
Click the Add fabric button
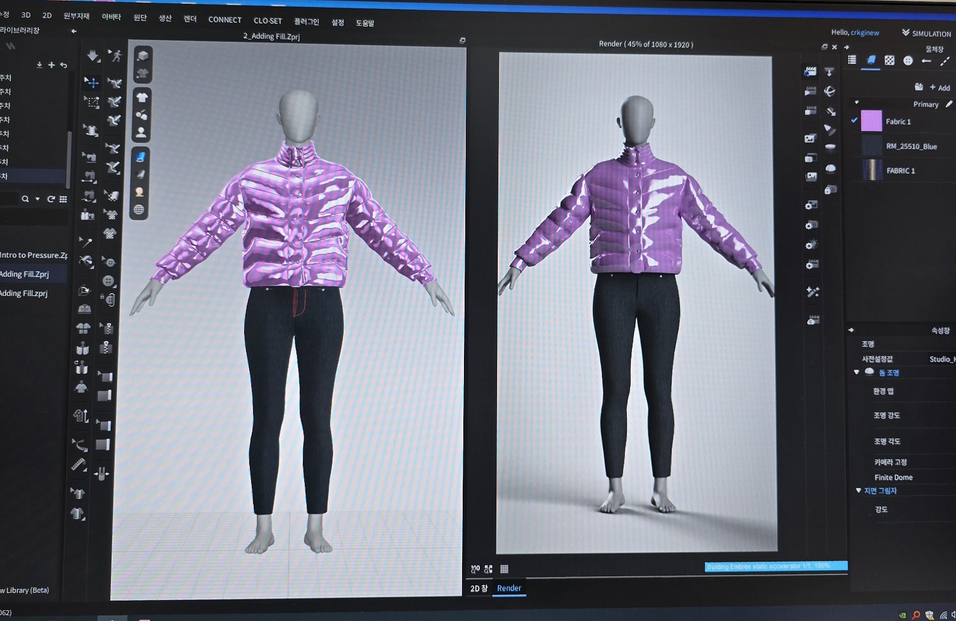click(939, 88)
